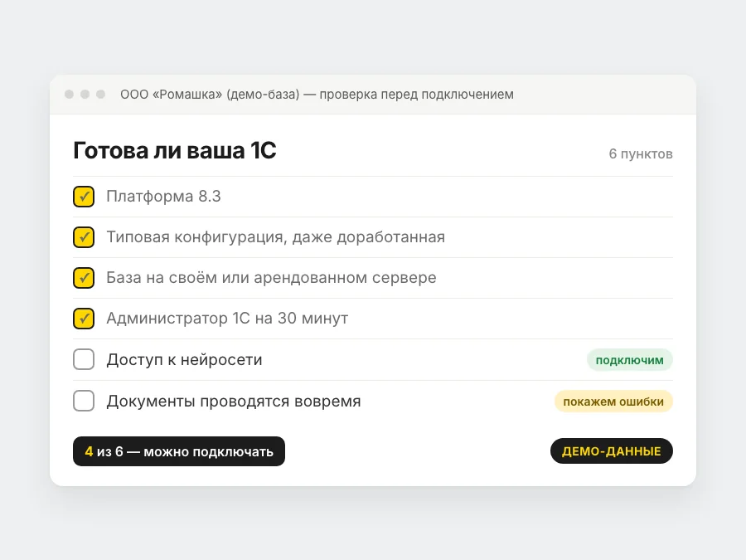Click the green подключим badge
This screenshot has width=746, height=560.
click(x=629, y=360)
